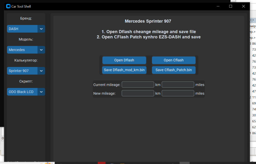Image resolution: width=256 pixels, height=164 pixels.
Task: Click the 'Mercedes Sprinter 907' heading
Action: click(148, 21)
